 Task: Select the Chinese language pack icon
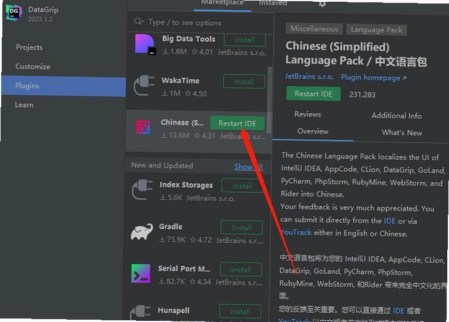pyautogui.click(x=143, y=128)
